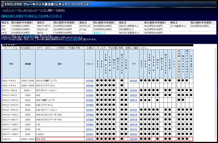Open the 価格表リンク in price table
The height and width of the screenshot is (143, 218).
point(99,32)
